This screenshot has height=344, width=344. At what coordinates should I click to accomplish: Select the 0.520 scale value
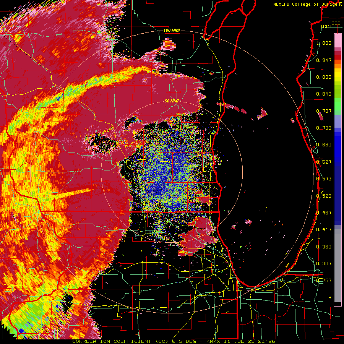point(324,196)
